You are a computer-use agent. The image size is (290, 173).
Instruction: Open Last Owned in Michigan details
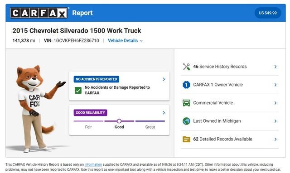[230, 121]
